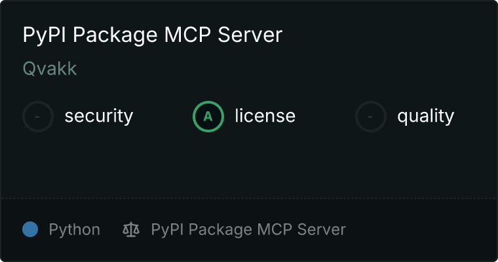Image resolution: width=498 pixels, height=262 pixels.
Task: Click the dash inside the quality circle
Action: 370,117
